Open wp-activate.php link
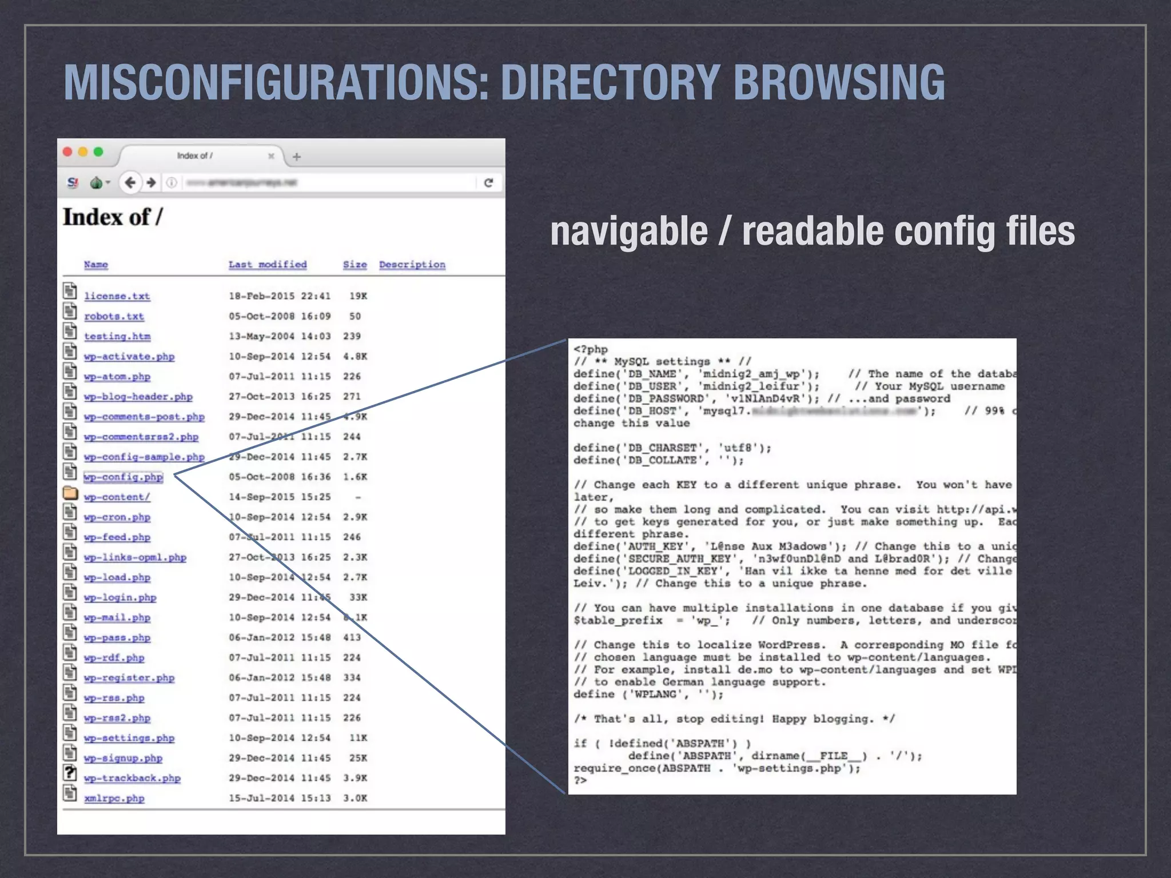This screenshot has height=878, width=1171. tap(129, 357)
